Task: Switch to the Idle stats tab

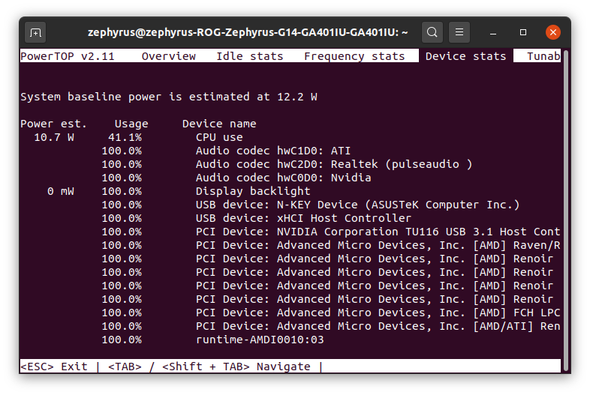Action: tap(249, 56)
